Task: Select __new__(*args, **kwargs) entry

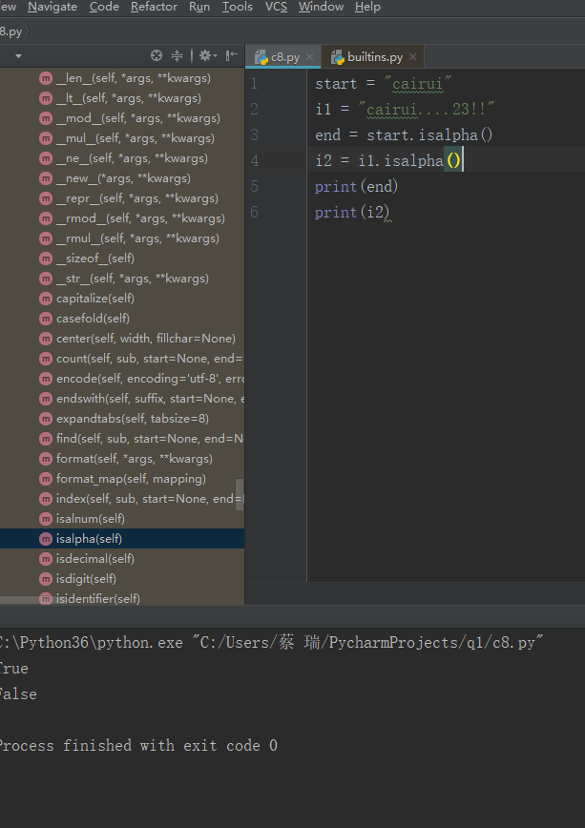Action: point(123,178)
